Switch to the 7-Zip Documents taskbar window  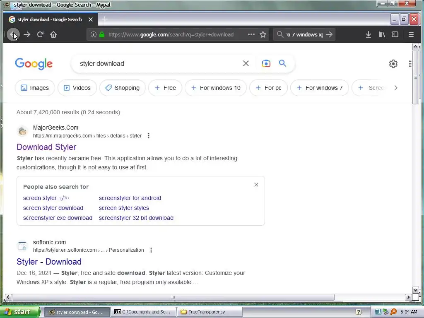(143, 312)
